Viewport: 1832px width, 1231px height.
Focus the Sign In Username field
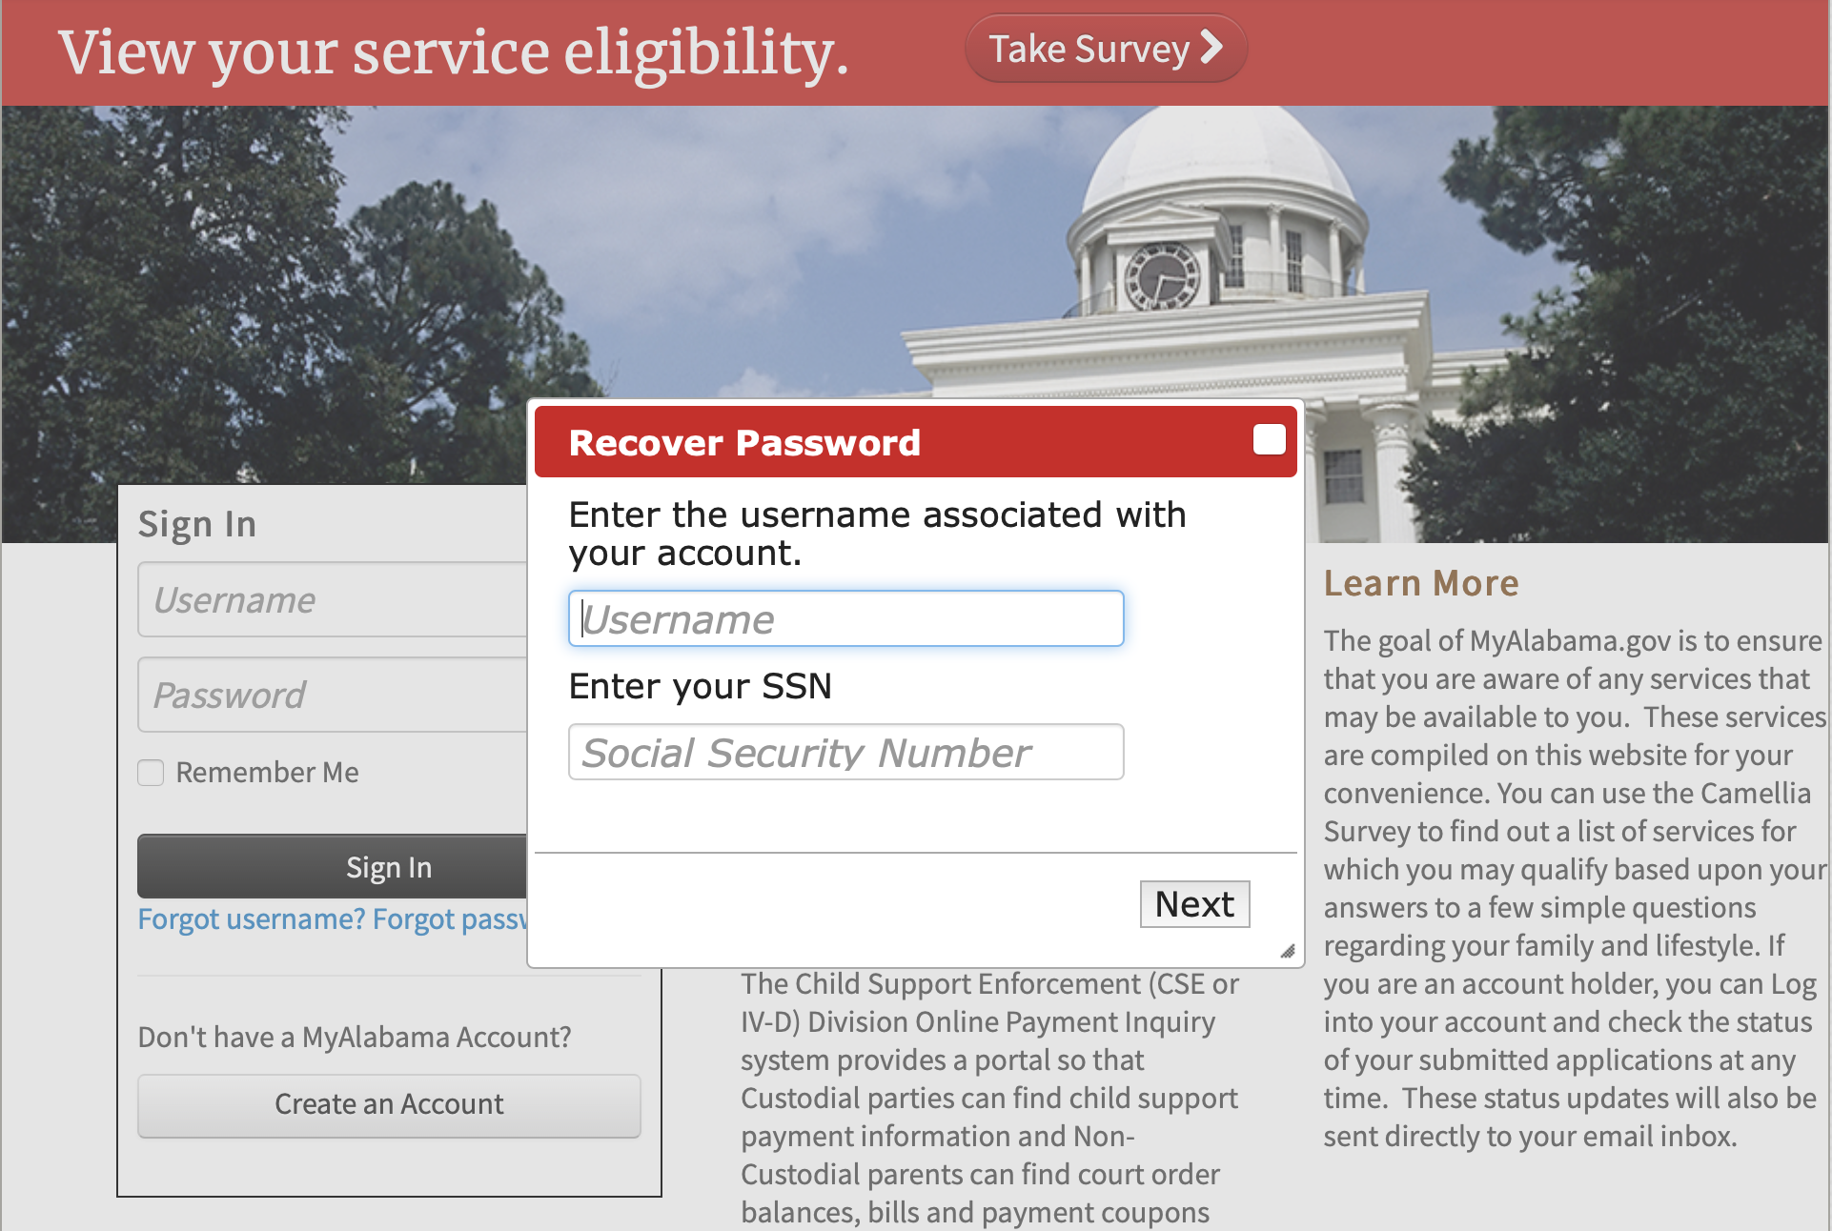[333, 600]
